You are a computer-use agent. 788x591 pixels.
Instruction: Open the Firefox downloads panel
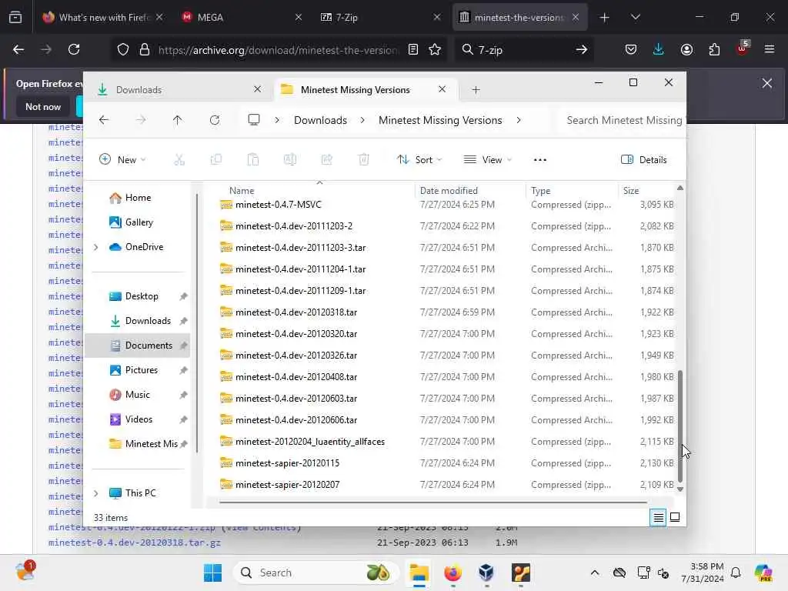[x=659, y=49]
